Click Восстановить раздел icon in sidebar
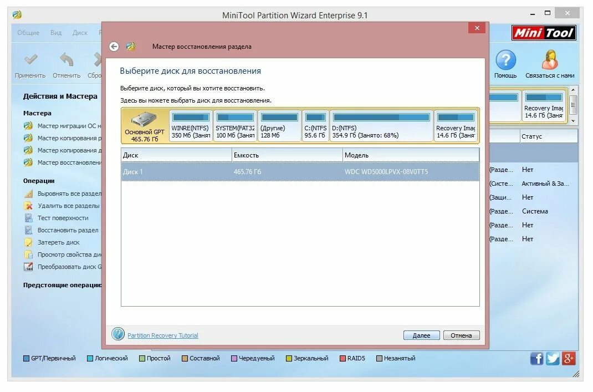This screenshot has width=593, height=392. tap(28, 230)
